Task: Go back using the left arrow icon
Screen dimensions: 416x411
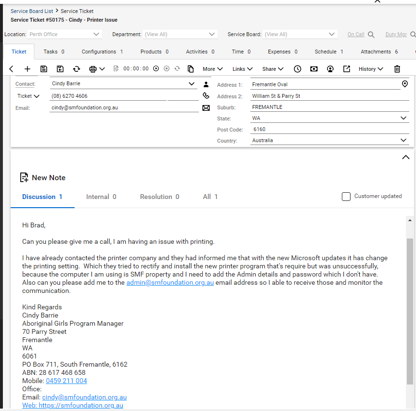Action: (11, 69)
